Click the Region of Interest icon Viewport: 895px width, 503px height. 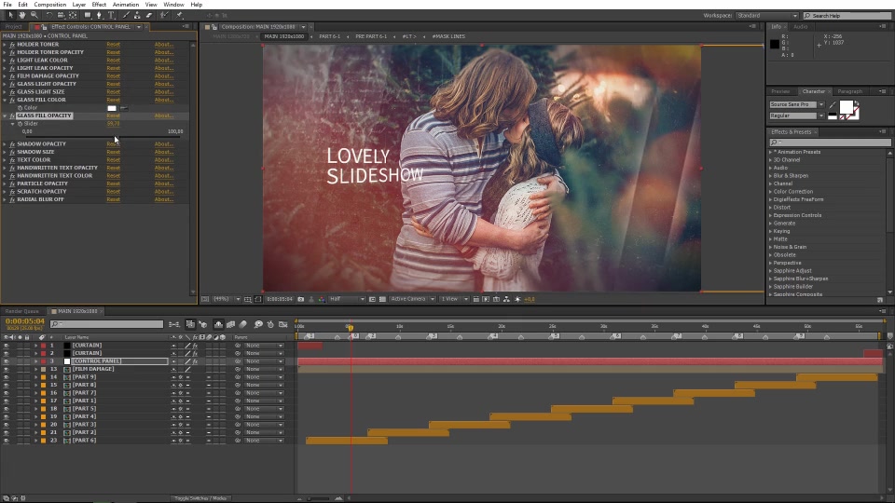point(372,299)
